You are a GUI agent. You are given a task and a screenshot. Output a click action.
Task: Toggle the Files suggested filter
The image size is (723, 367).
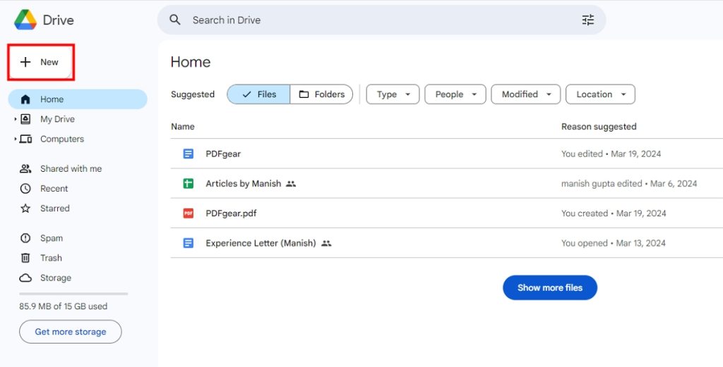258,94
